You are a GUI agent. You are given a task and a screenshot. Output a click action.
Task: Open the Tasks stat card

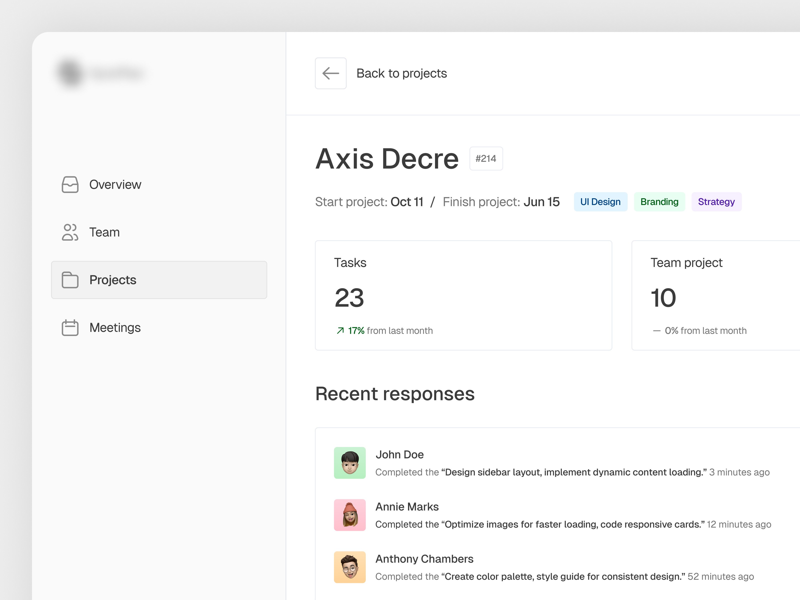[x=463, y=295]
